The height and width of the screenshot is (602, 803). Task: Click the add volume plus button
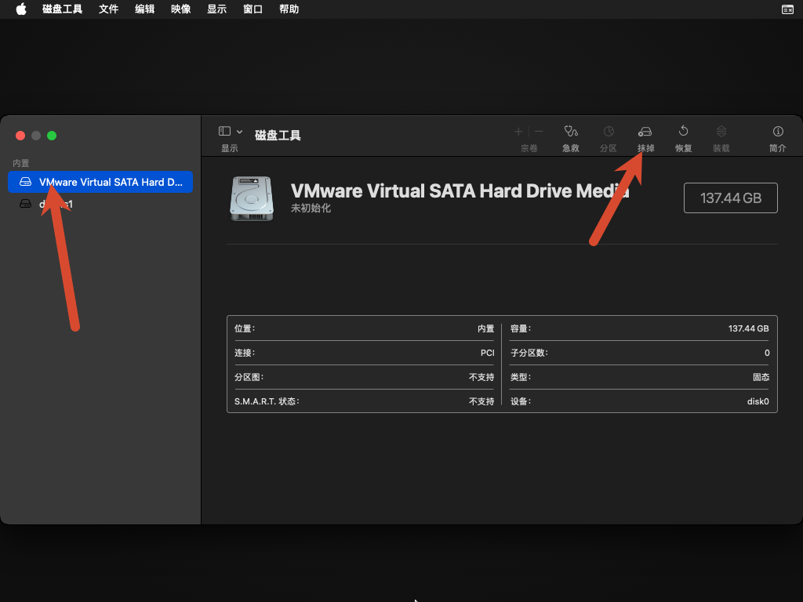tap(518, 132)
